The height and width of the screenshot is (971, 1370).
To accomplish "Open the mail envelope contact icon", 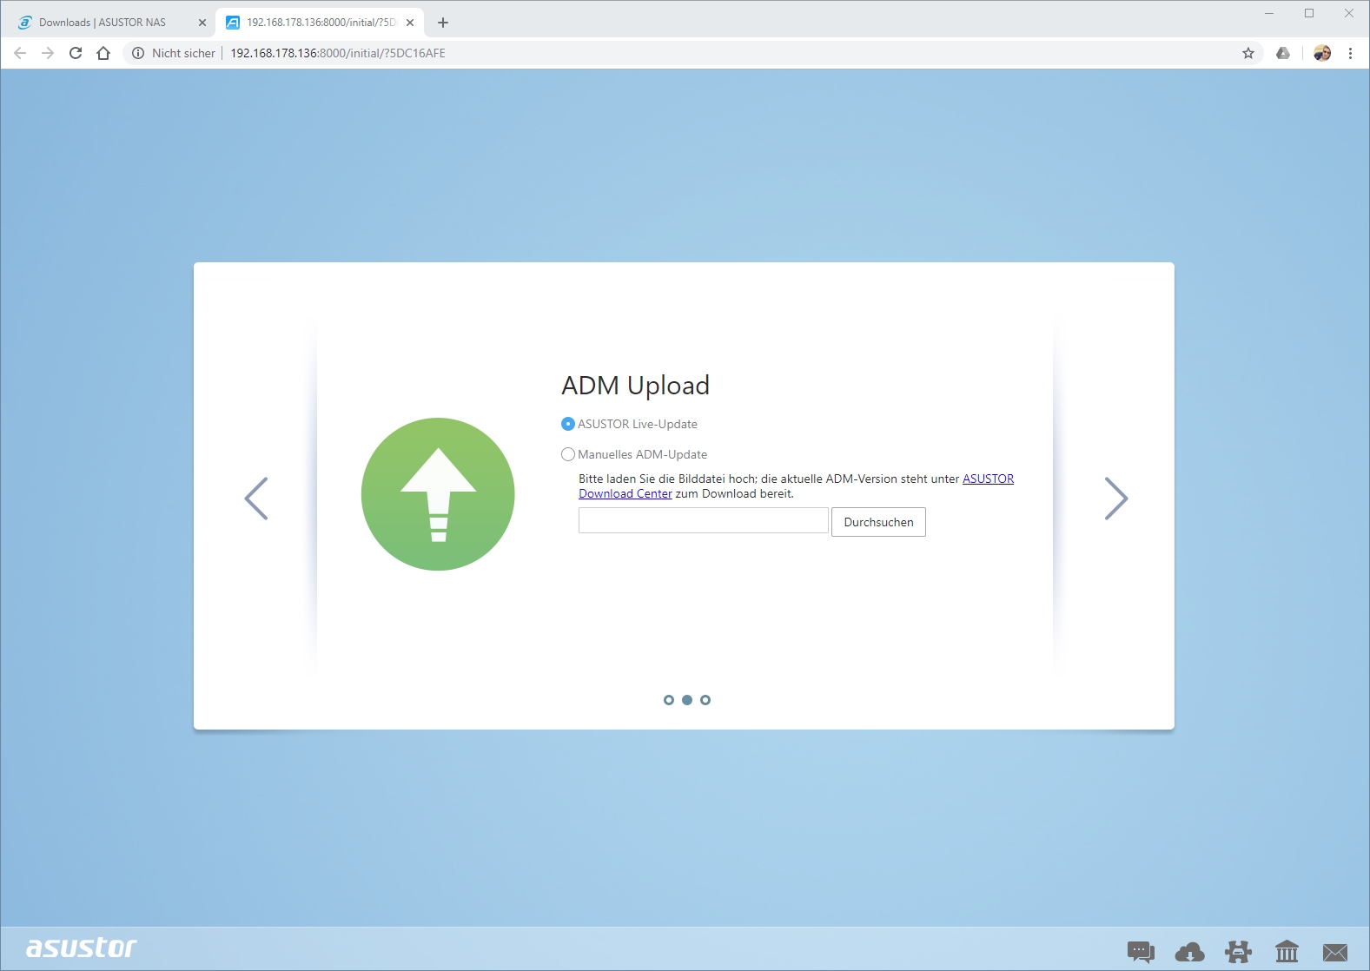I will tap(1335, 953).
